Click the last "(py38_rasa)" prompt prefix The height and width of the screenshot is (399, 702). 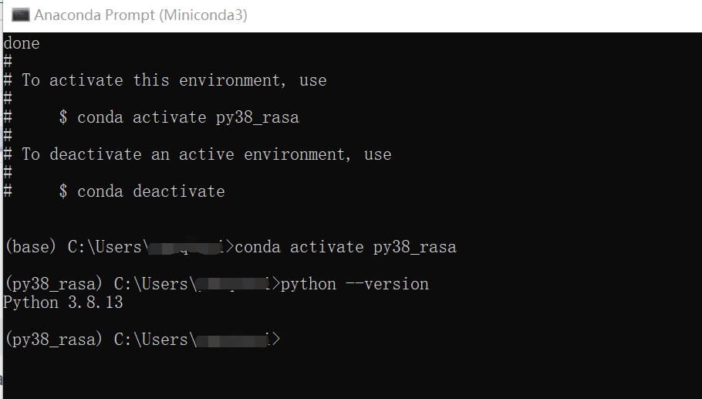[x=54, y=340]
